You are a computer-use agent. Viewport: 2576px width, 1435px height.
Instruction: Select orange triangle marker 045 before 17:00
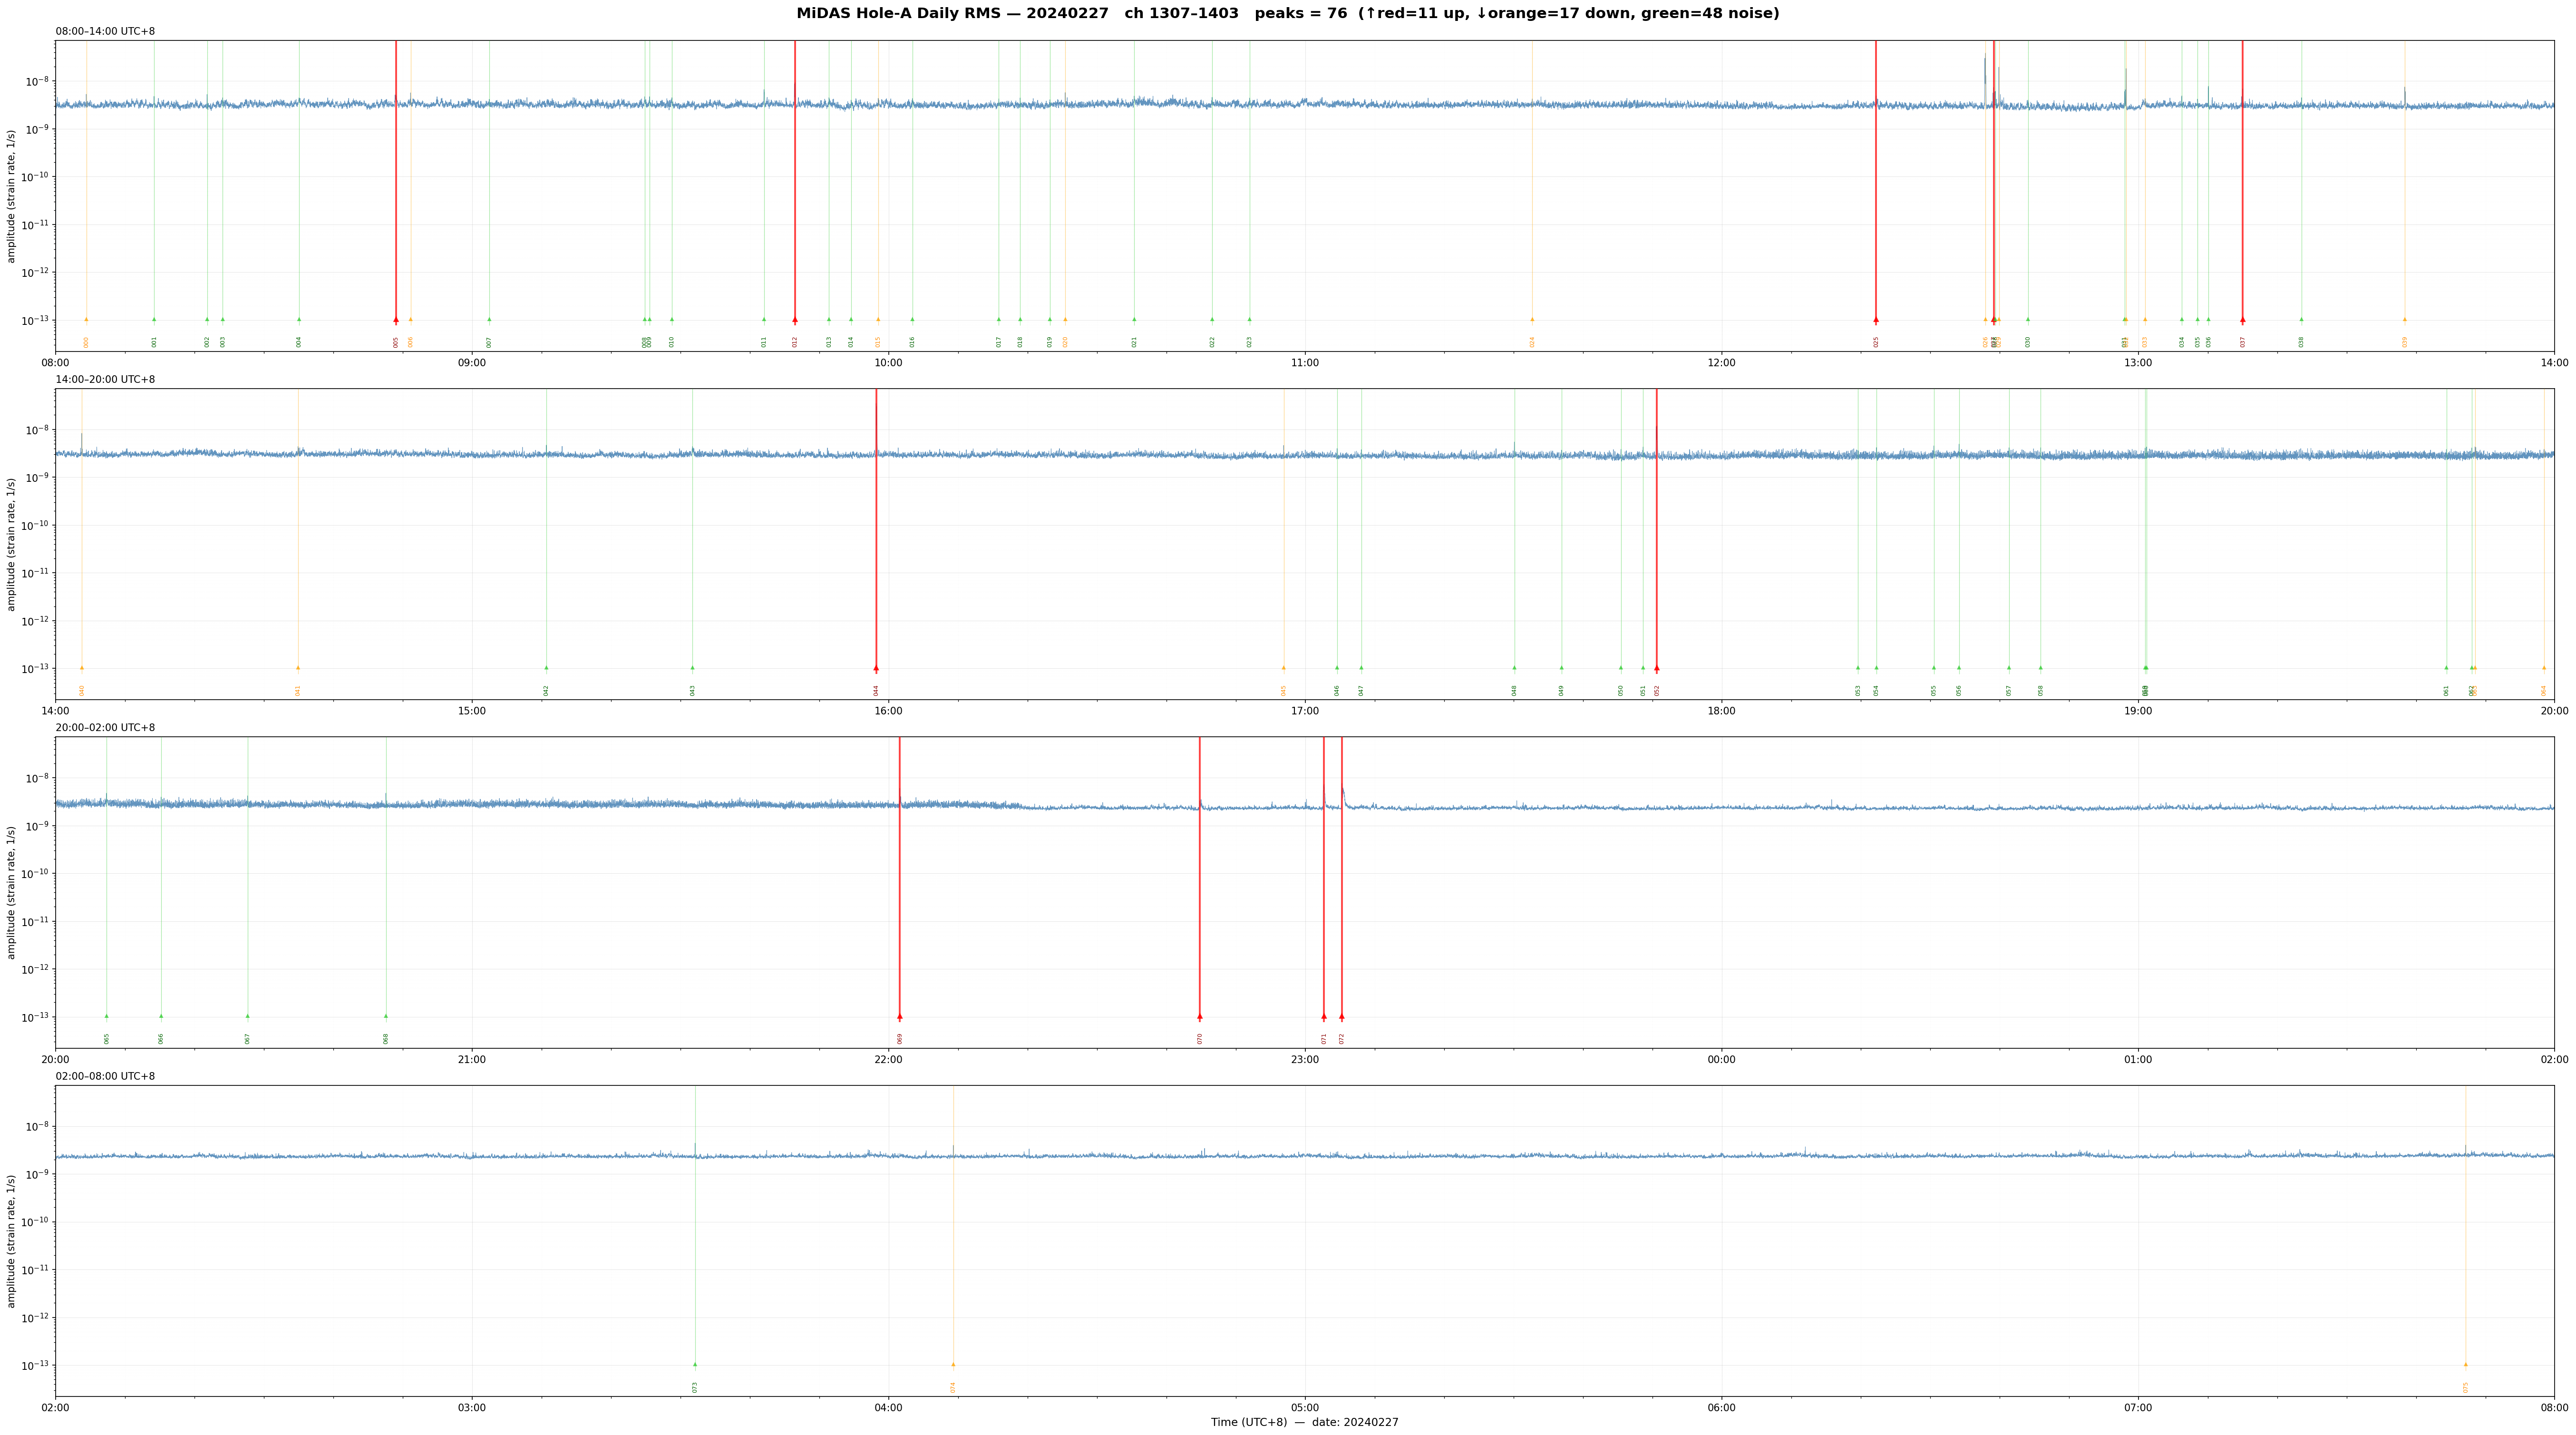coord(1284,668)
